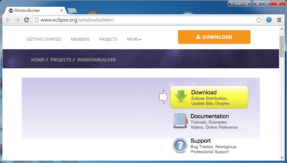The width and height of the screenshot is (287, 163).
Task: Open the Chrome hamburger menu
Action: (279, 20)
